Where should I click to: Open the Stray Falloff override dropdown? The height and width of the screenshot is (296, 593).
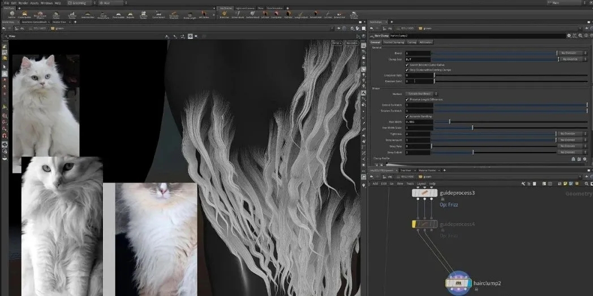click(x=572, y=152)
